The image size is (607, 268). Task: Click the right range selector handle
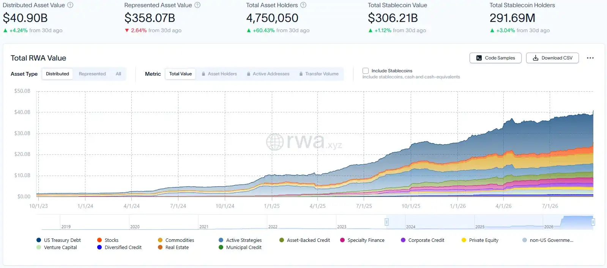click(593, 222)
